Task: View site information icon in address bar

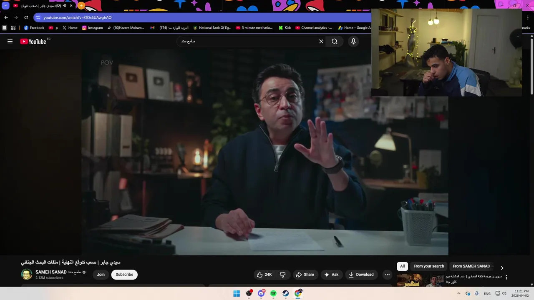Action: click(x=38, y=17)
